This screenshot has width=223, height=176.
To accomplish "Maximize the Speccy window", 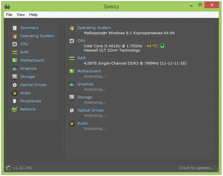I will tap(200, 5).
